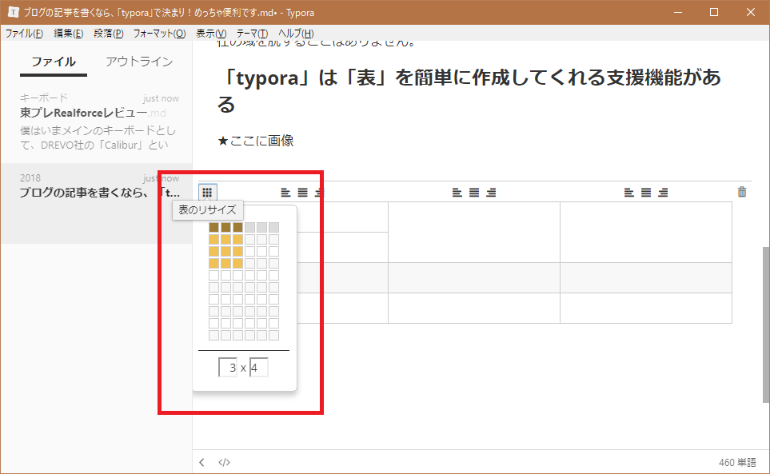This screenshot has height=474, width=770.
Task: Click row count field showing 4
Action: (x=259, y=368)
